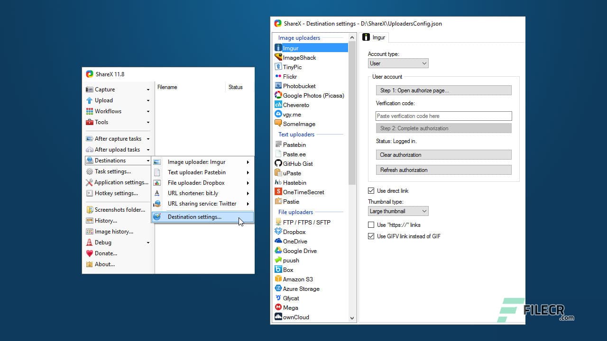Select the GitHub Gist uploader icon

[x=278, y=163]
